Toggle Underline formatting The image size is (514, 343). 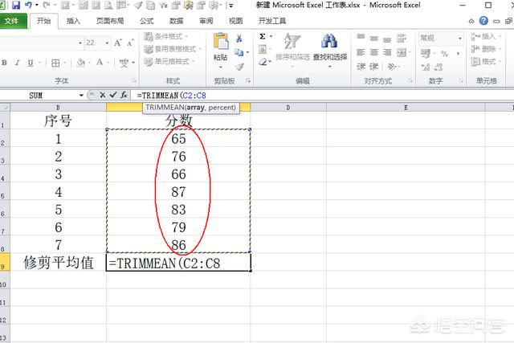[31, 63]
